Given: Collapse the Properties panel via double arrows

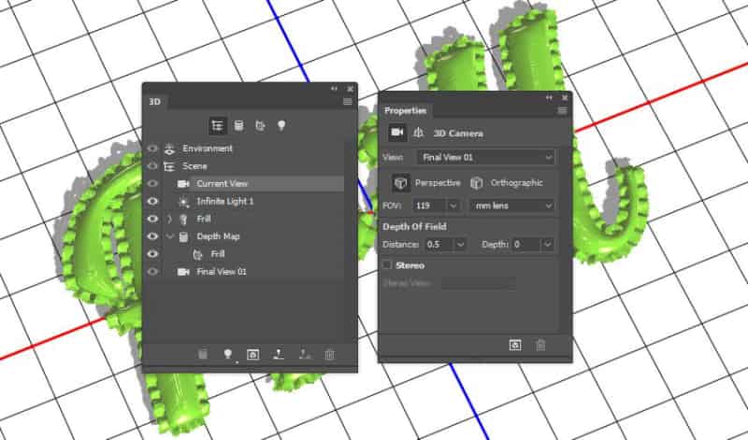Looking at the screenshot, I should coord(549,97).
